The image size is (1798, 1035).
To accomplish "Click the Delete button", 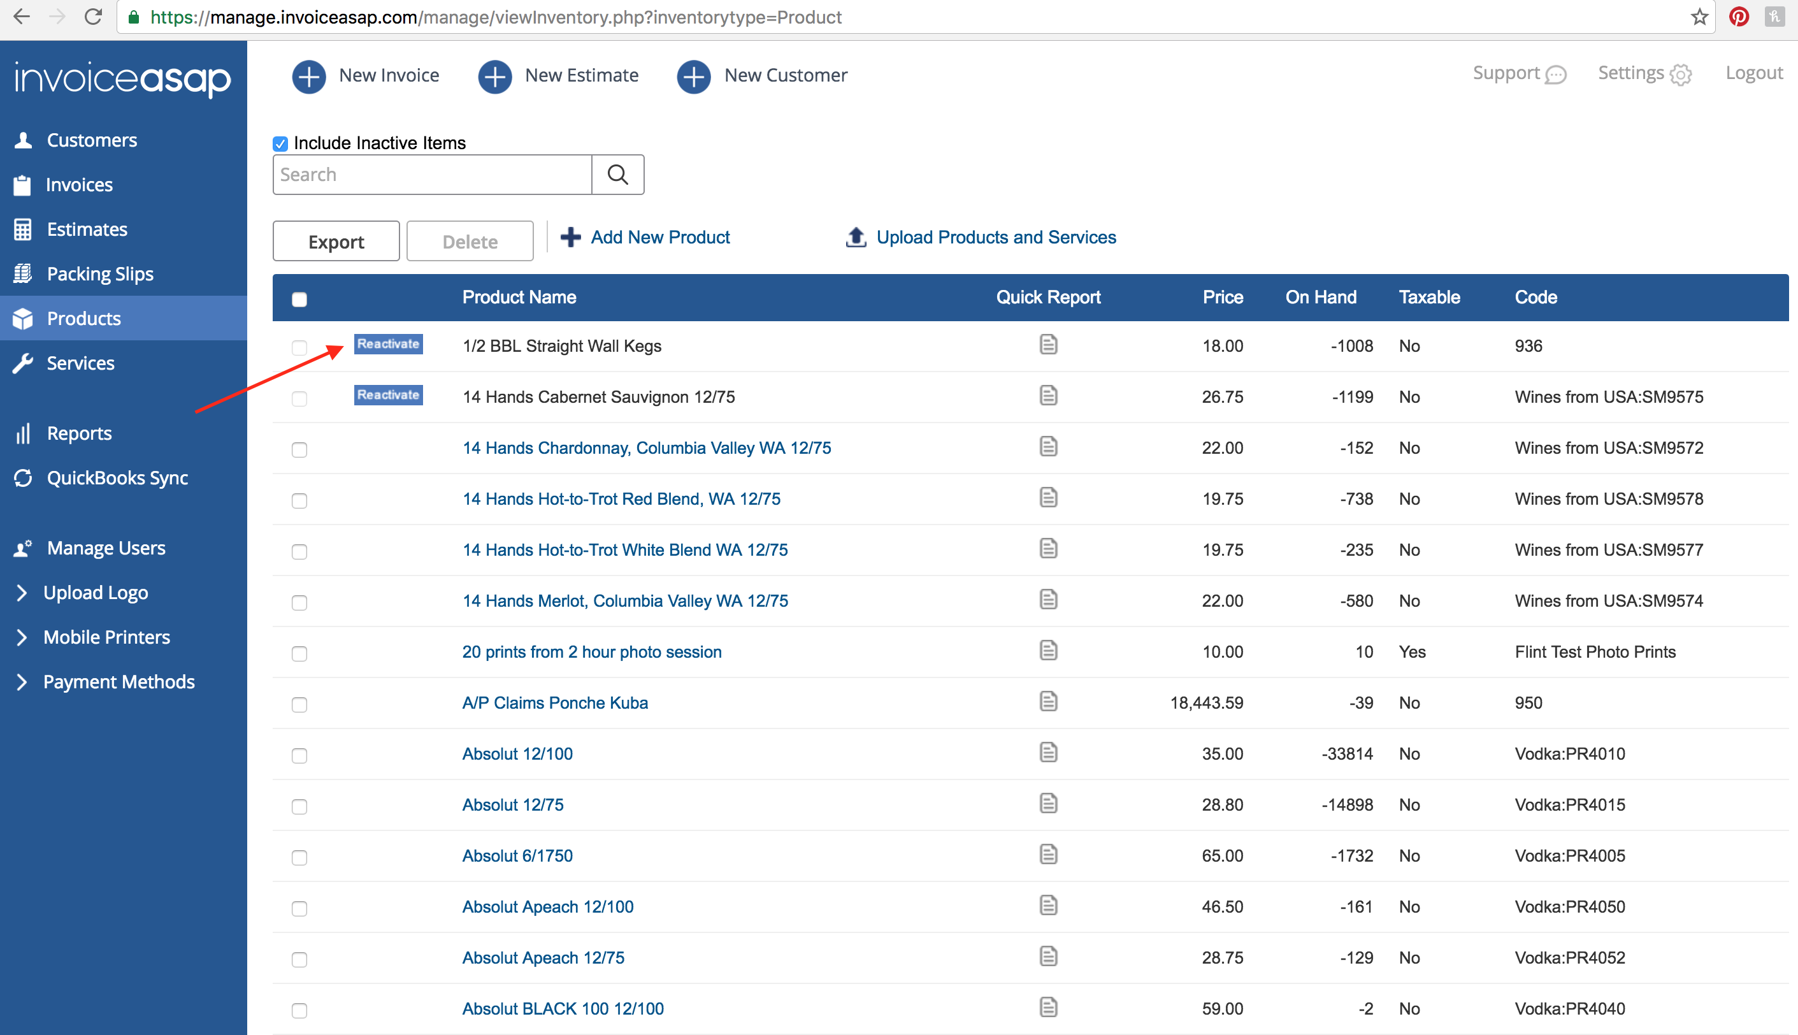I will [470, 242].
